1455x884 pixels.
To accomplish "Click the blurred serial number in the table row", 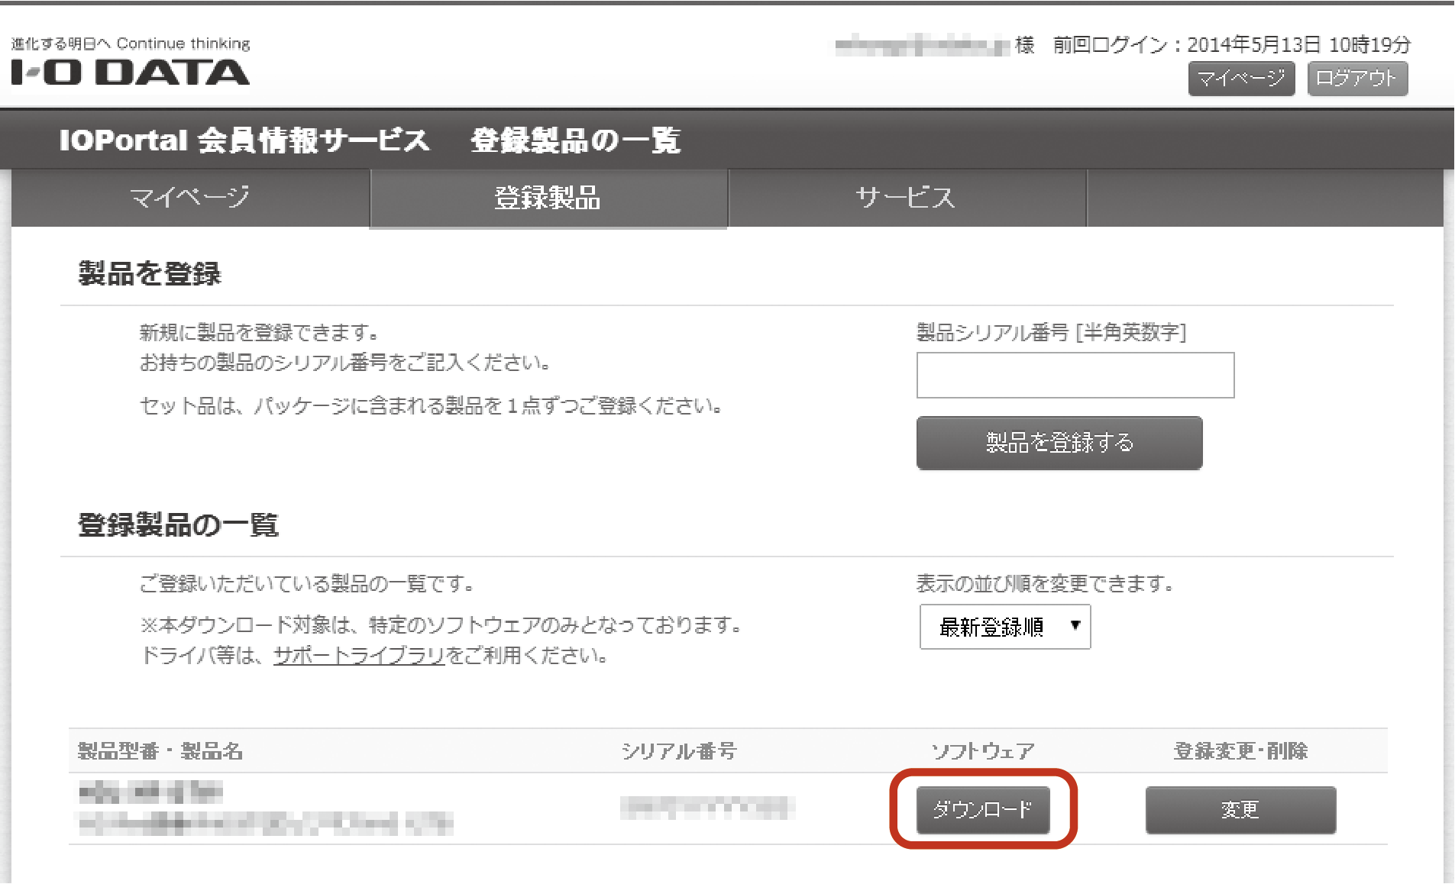I will click(707, 808).
